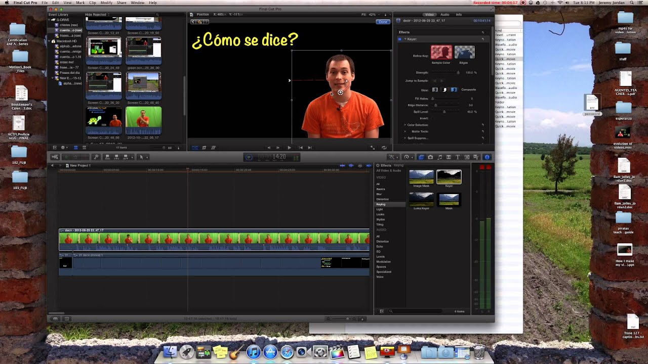
Task: Open the Titles browser T icon
Action: (x=458, y=157)
